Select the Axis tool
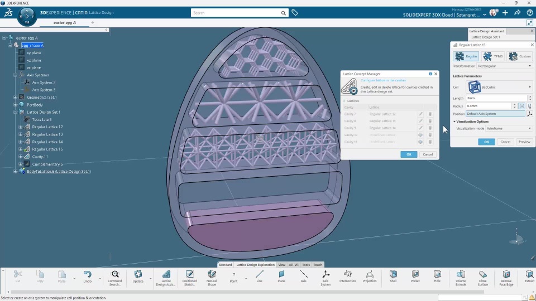 click(x=304, y=276)
